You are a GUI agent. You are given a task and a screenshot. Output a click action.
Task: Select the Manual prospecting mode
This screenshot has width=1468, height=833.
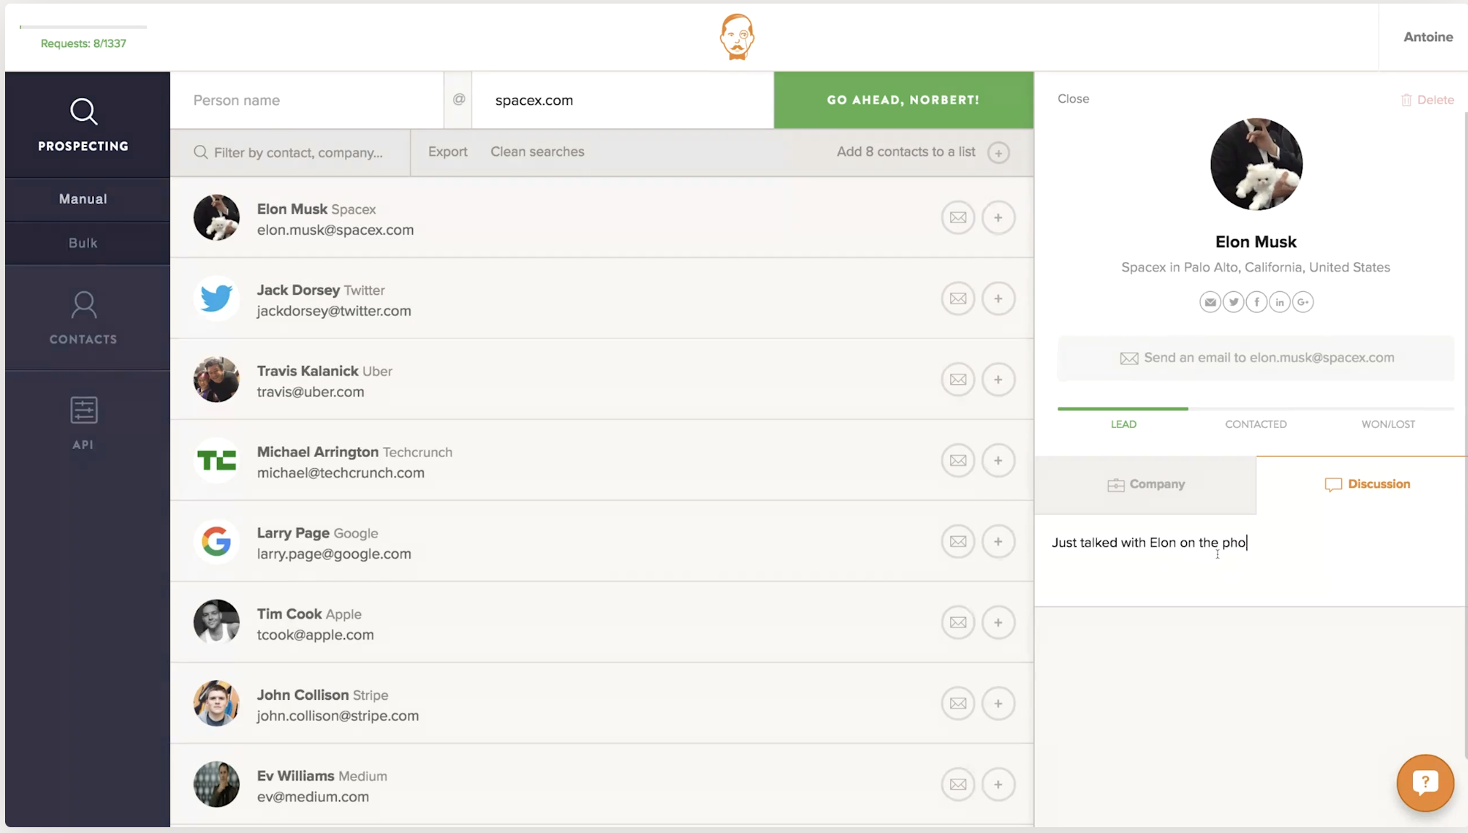pos(83,199)
